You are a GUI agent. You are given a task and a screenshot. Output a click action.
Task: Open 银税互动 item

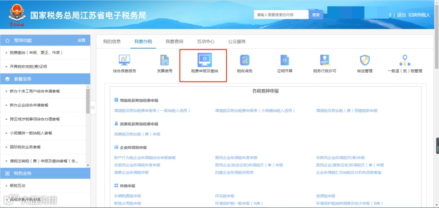17,186
